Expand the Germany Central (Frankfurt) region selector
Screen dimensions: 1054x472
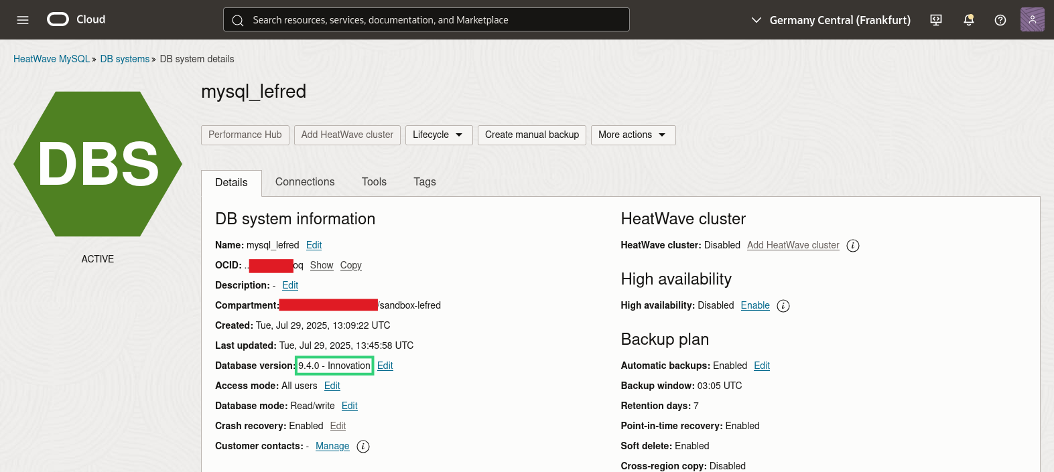(x=831, y=20)
